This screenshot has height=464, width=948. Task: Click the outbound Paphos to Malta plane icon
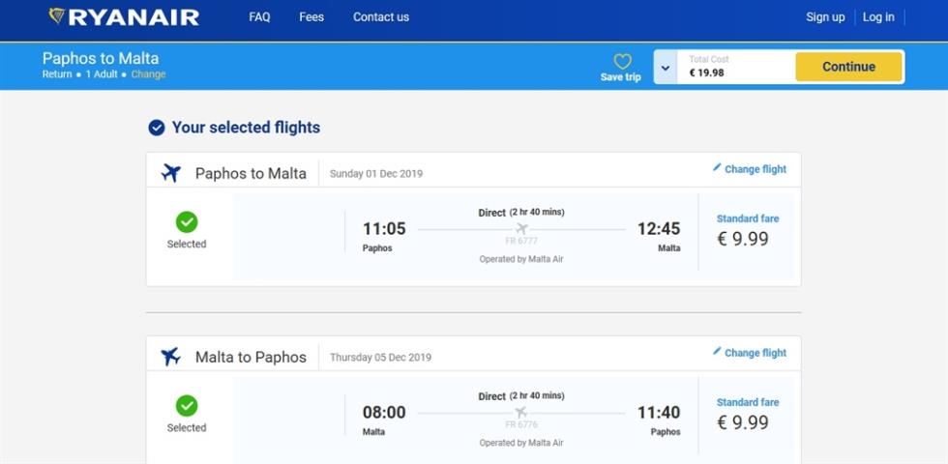click(x=171, y=173)
